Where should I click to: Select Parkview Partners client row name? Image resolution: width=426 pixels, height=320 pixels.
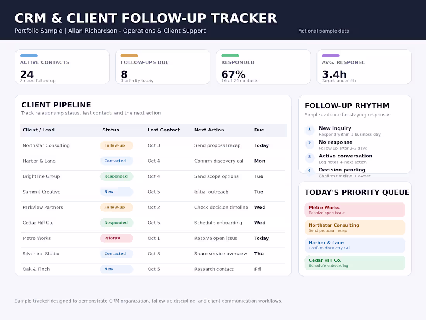coord(43,208)
